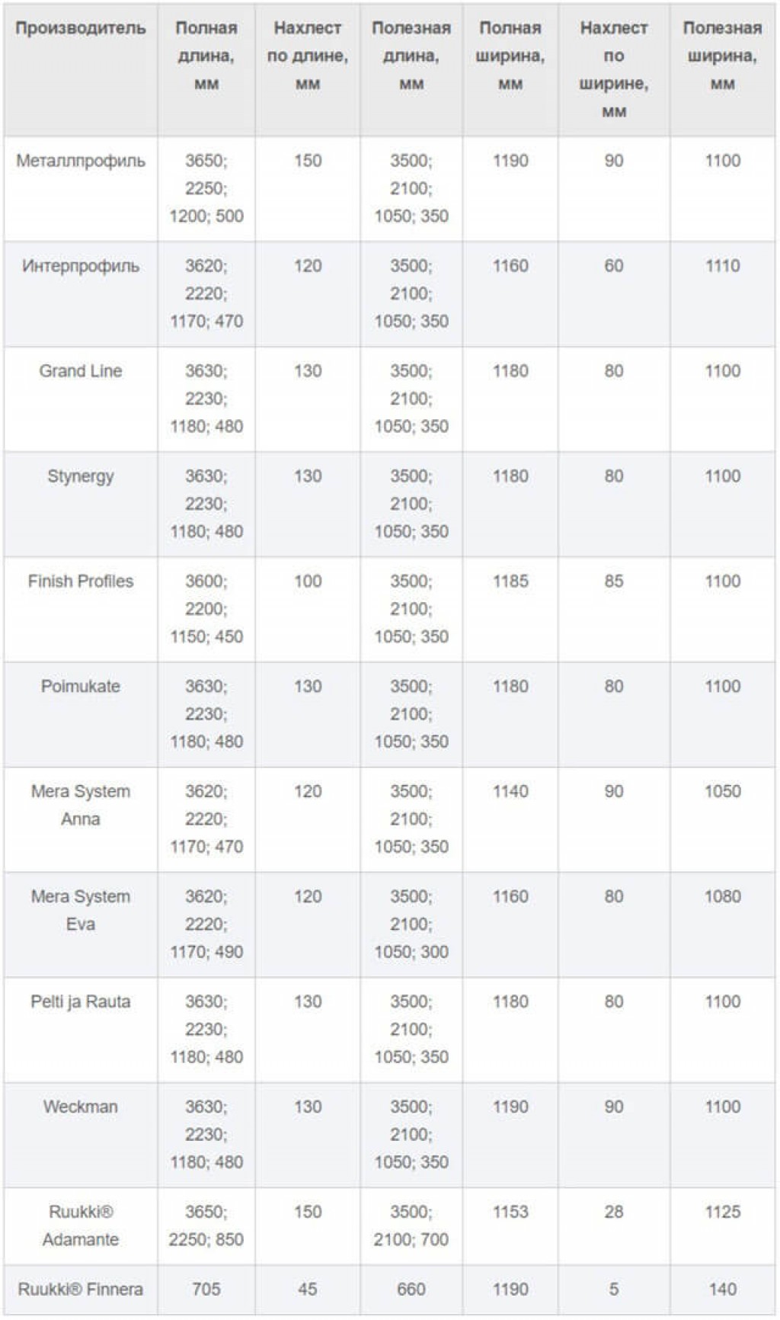Click the Mera System Eva row label
This screenshot has height=1320, width=780.
[81, 911]
